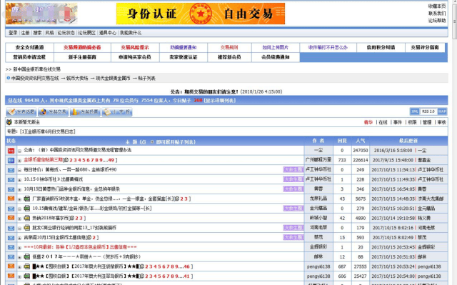Open the 道具中心 menu item
This screenshot has height=285, width=457.
coord(108,33)
